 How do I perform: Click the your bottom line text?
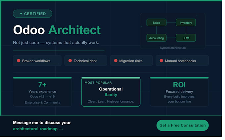click(x=179, y=101)
